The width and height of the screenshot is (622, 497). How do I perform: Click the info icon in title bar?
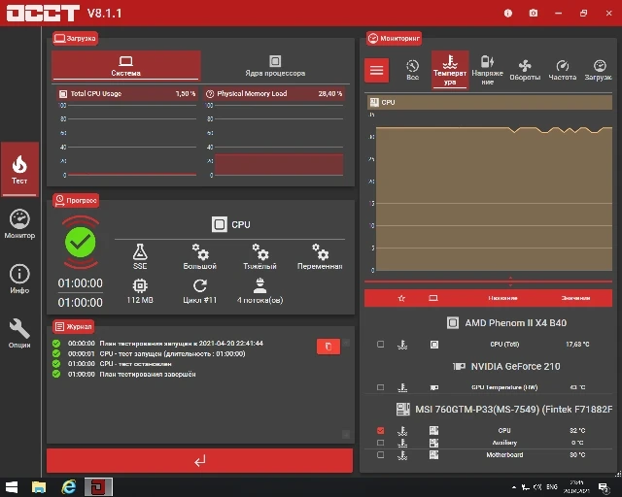(x=507, y=13)
